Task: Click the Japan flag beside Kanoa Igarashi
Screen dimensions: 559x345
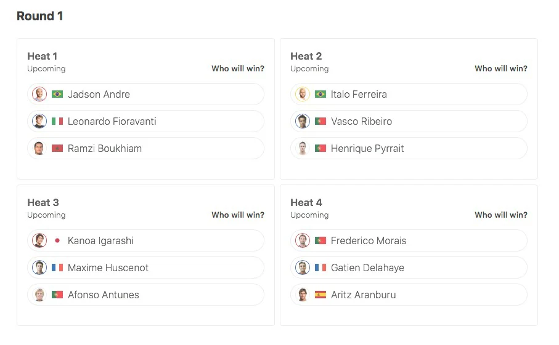Action: 57,241
